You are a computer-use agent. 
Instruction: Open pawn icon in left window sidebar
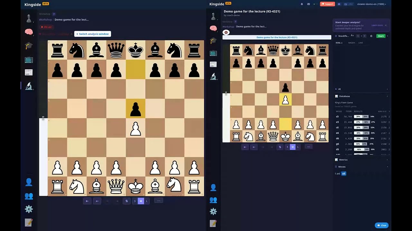coord(29,19)
